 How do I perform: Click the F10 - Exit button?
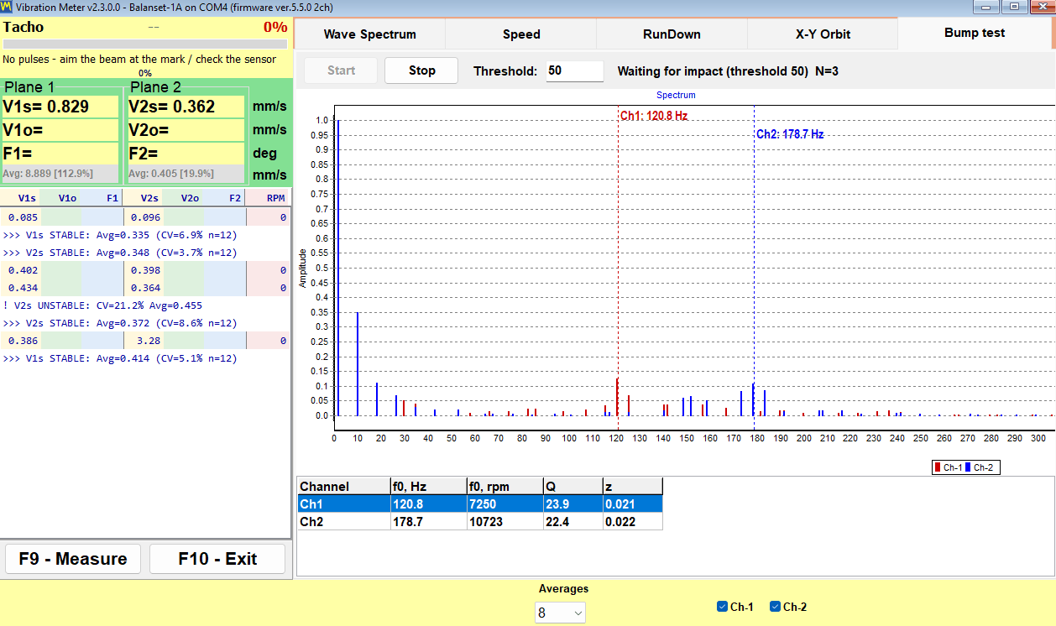(x=217, y=559)
